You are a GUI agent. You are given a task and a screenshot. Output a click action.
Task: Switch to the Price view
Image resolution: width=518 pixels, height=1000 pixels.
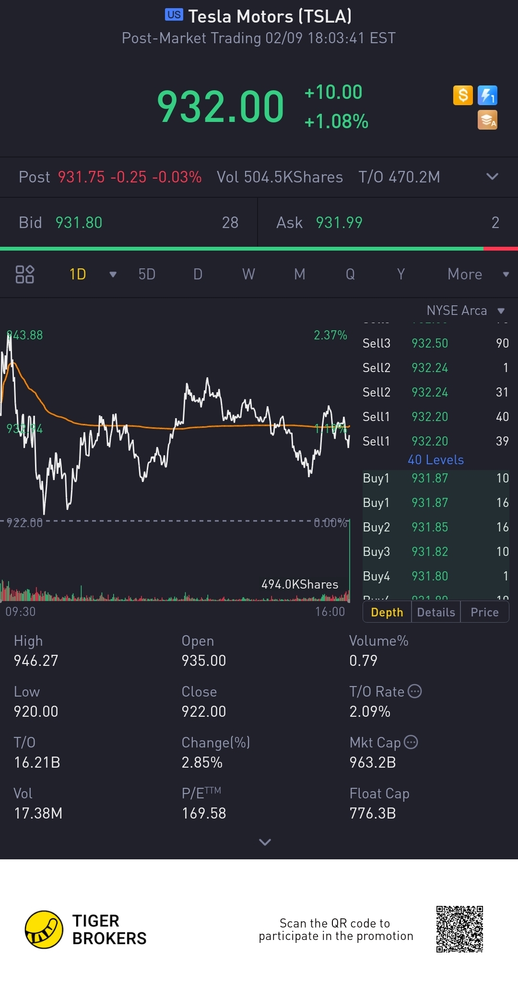(484, 612)
